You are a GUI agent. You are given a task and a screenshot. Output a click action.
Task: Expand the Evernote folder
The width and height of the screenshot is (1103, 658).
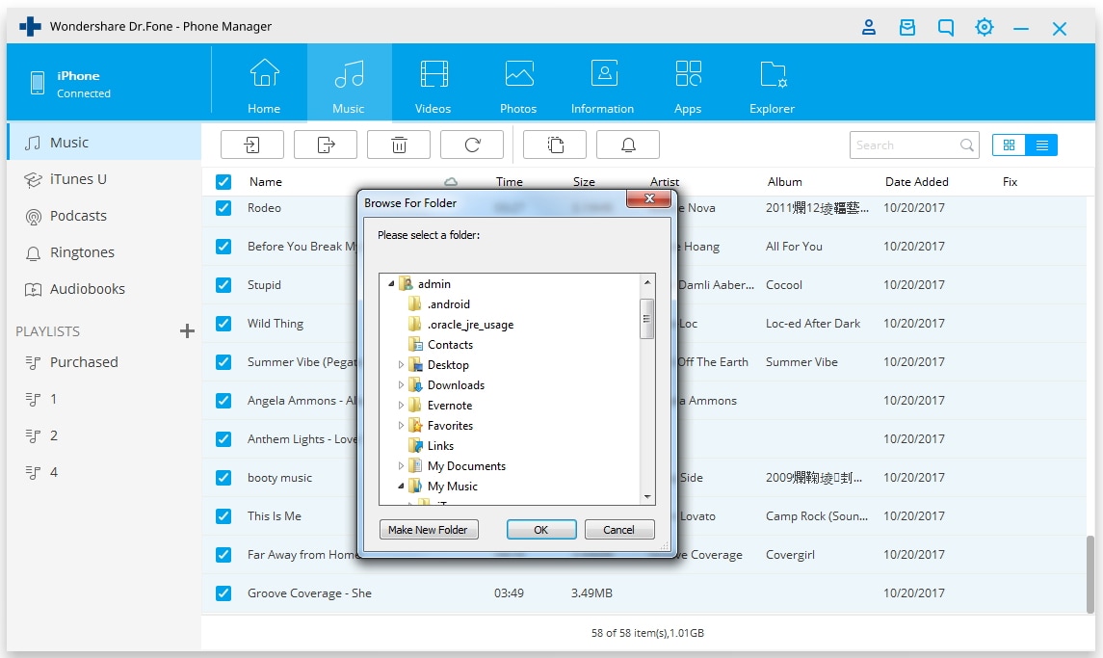point(401,406)
